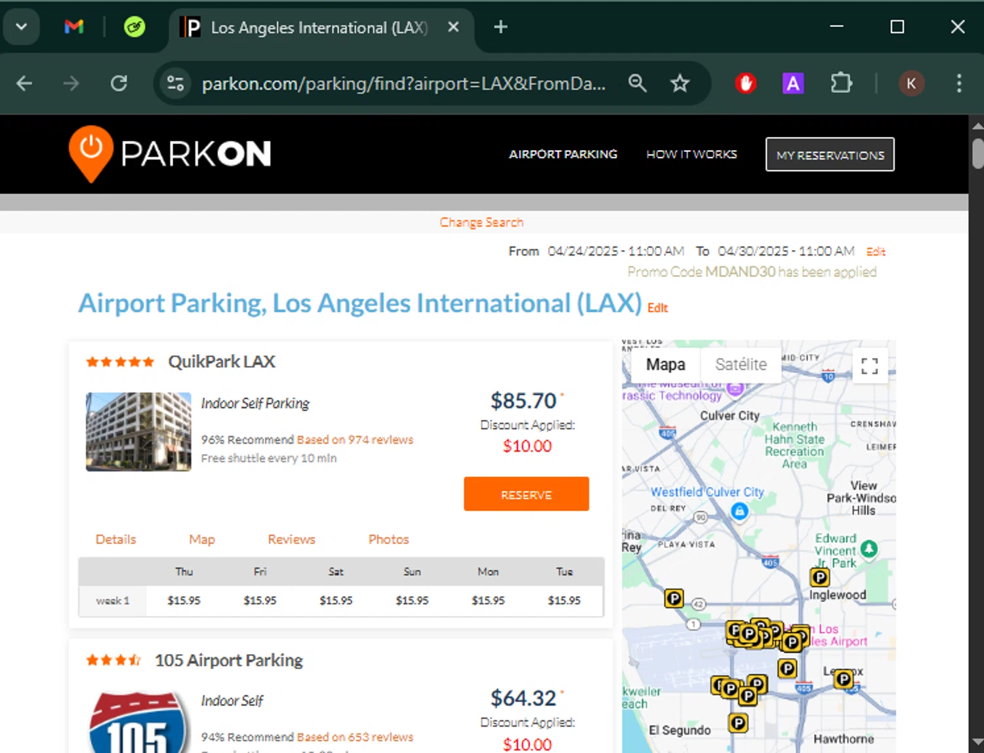Image resolution: width=984 pixels, height=753 pixels.
Task: Click the page vertical scrollbar thumb
Action: pyautogui.click(x=977, y=153)
